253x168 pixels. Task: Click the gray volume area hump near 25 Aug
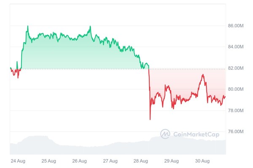pyautogui.click(x=37, y=137)
